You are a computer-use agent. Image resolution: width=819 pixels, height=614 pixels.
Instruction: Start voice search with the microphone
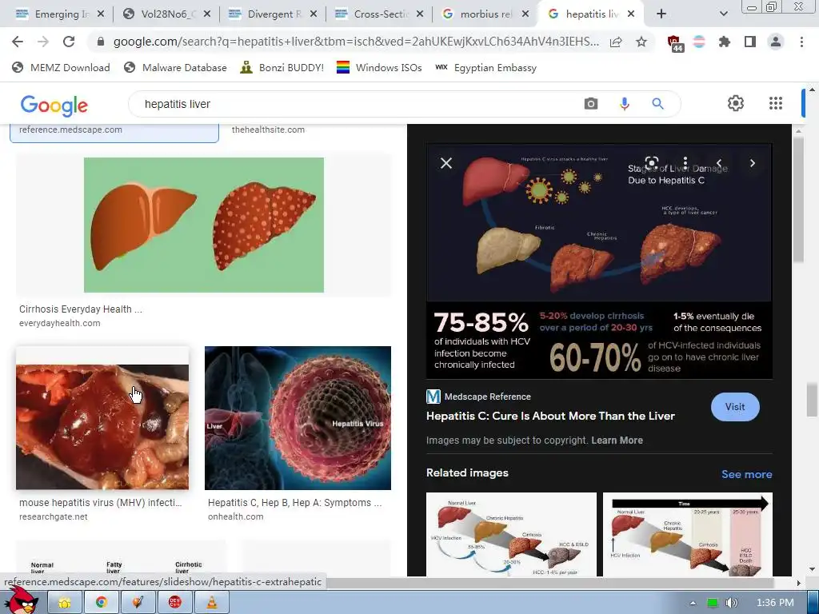click(624, 104)
